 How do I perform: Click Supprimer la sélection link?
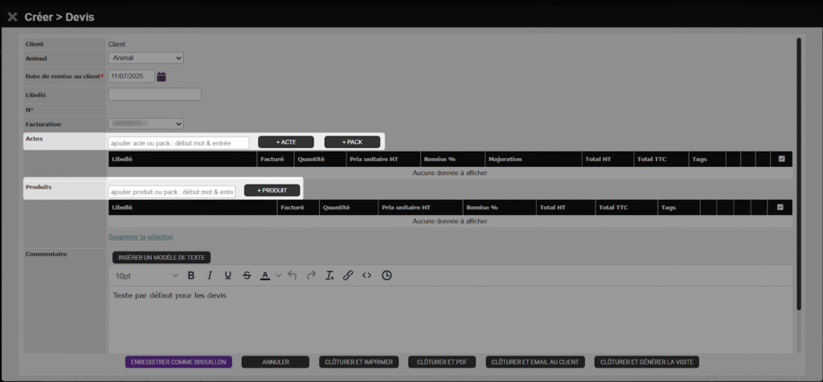(141, 237)
